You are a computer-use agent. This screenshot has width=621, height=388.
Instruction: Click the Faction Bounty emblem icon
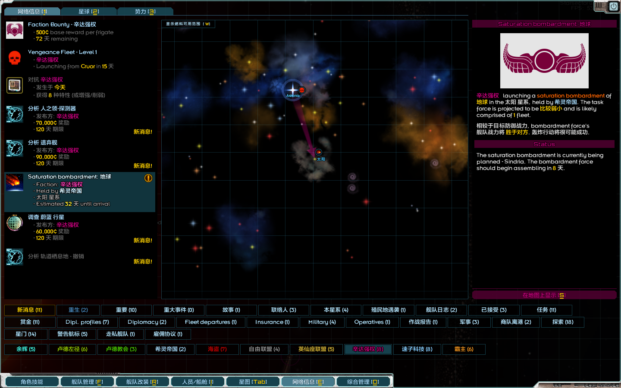(x=15, y=30)
